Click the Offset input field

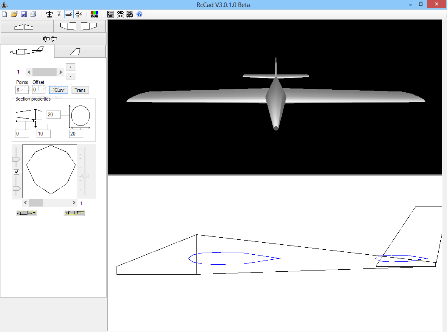(x=38, y=90)
